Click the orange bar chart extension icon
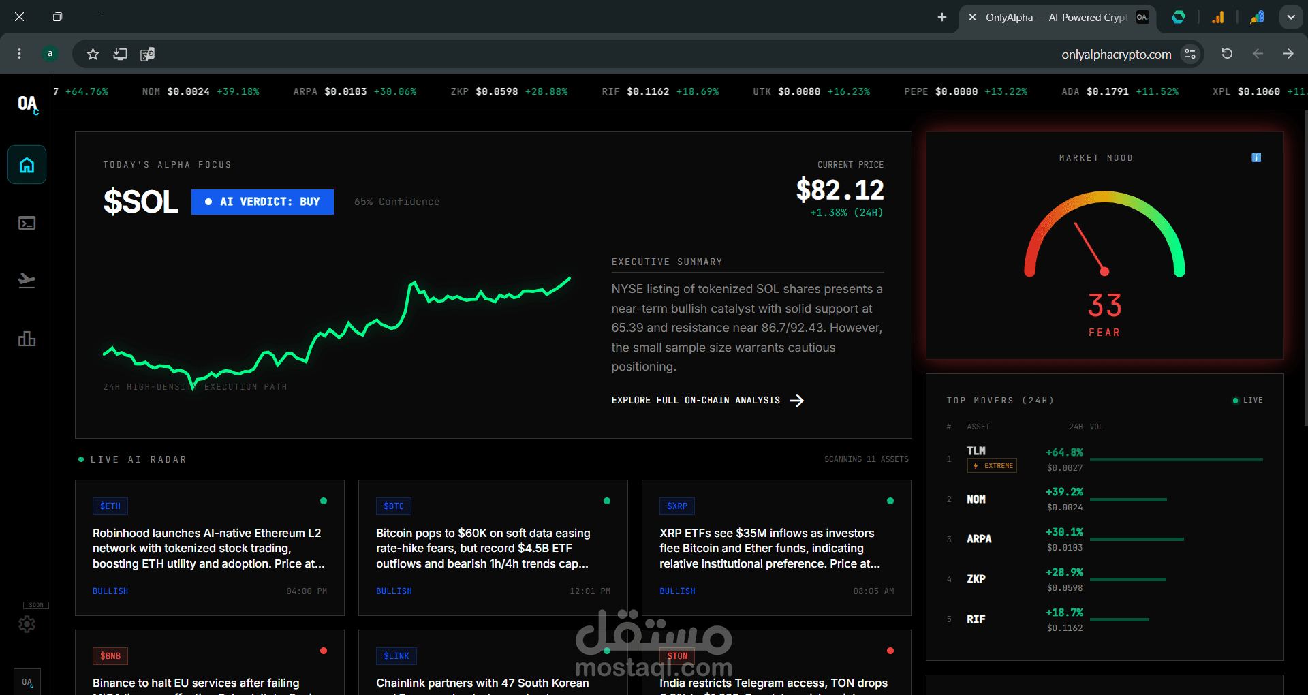 click(x=1217, y=17)
